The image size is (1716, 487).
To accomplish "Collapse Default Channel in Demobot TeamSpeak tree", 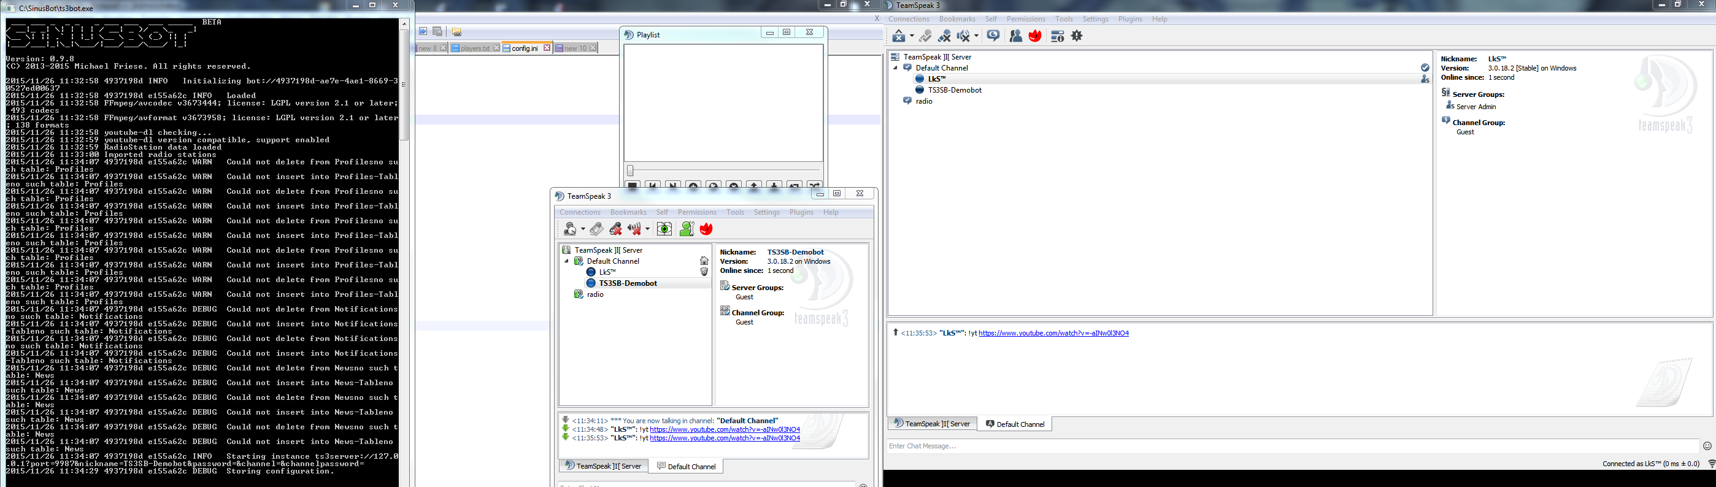I will 567,261.
